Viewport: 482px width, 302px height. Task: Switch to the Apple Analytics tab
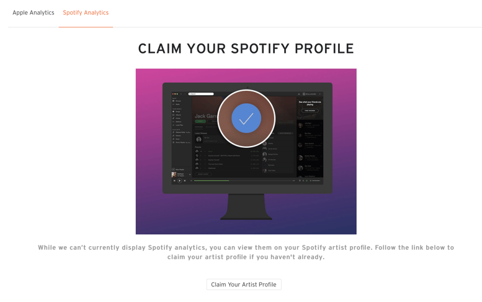(x=33, y=12)
